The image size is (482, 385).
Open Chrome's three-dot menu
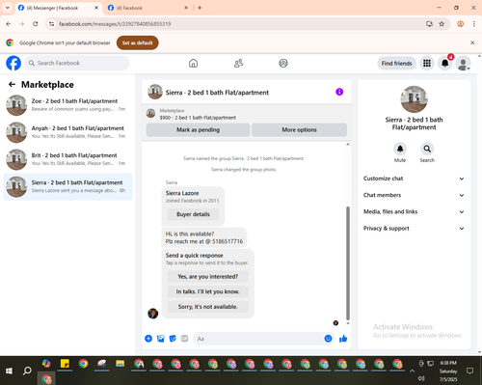[474, 24]
